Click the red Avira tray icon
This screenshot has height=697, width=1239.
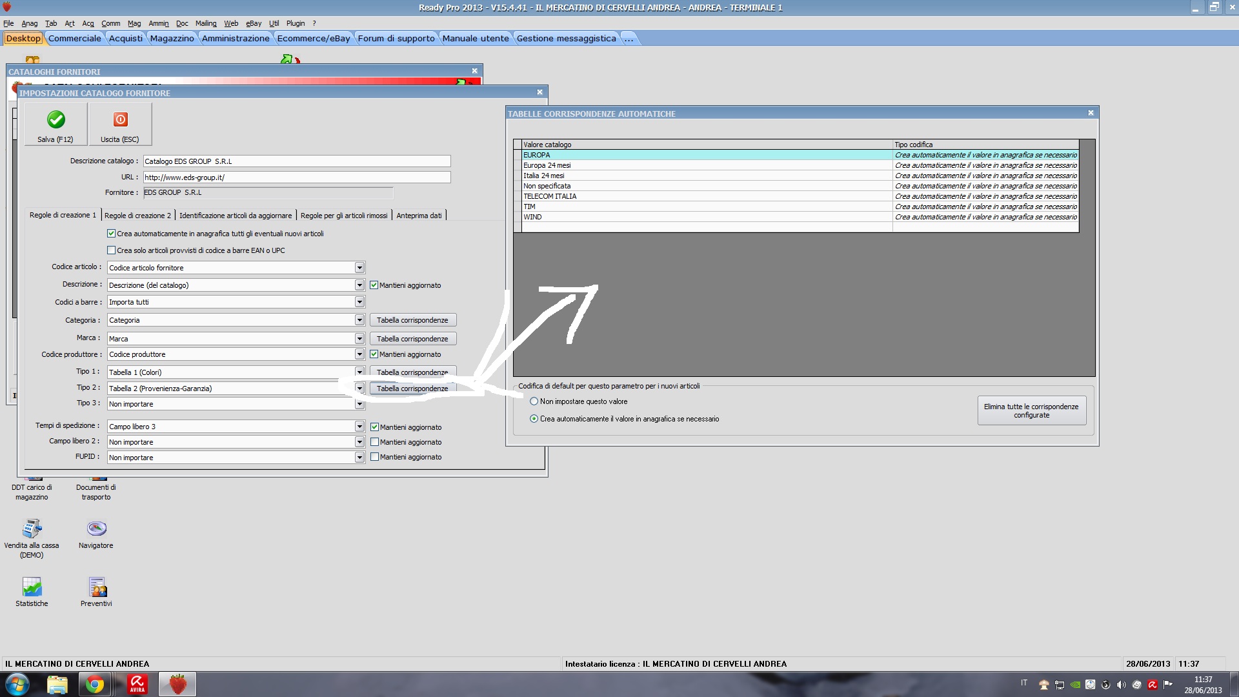1153,685
